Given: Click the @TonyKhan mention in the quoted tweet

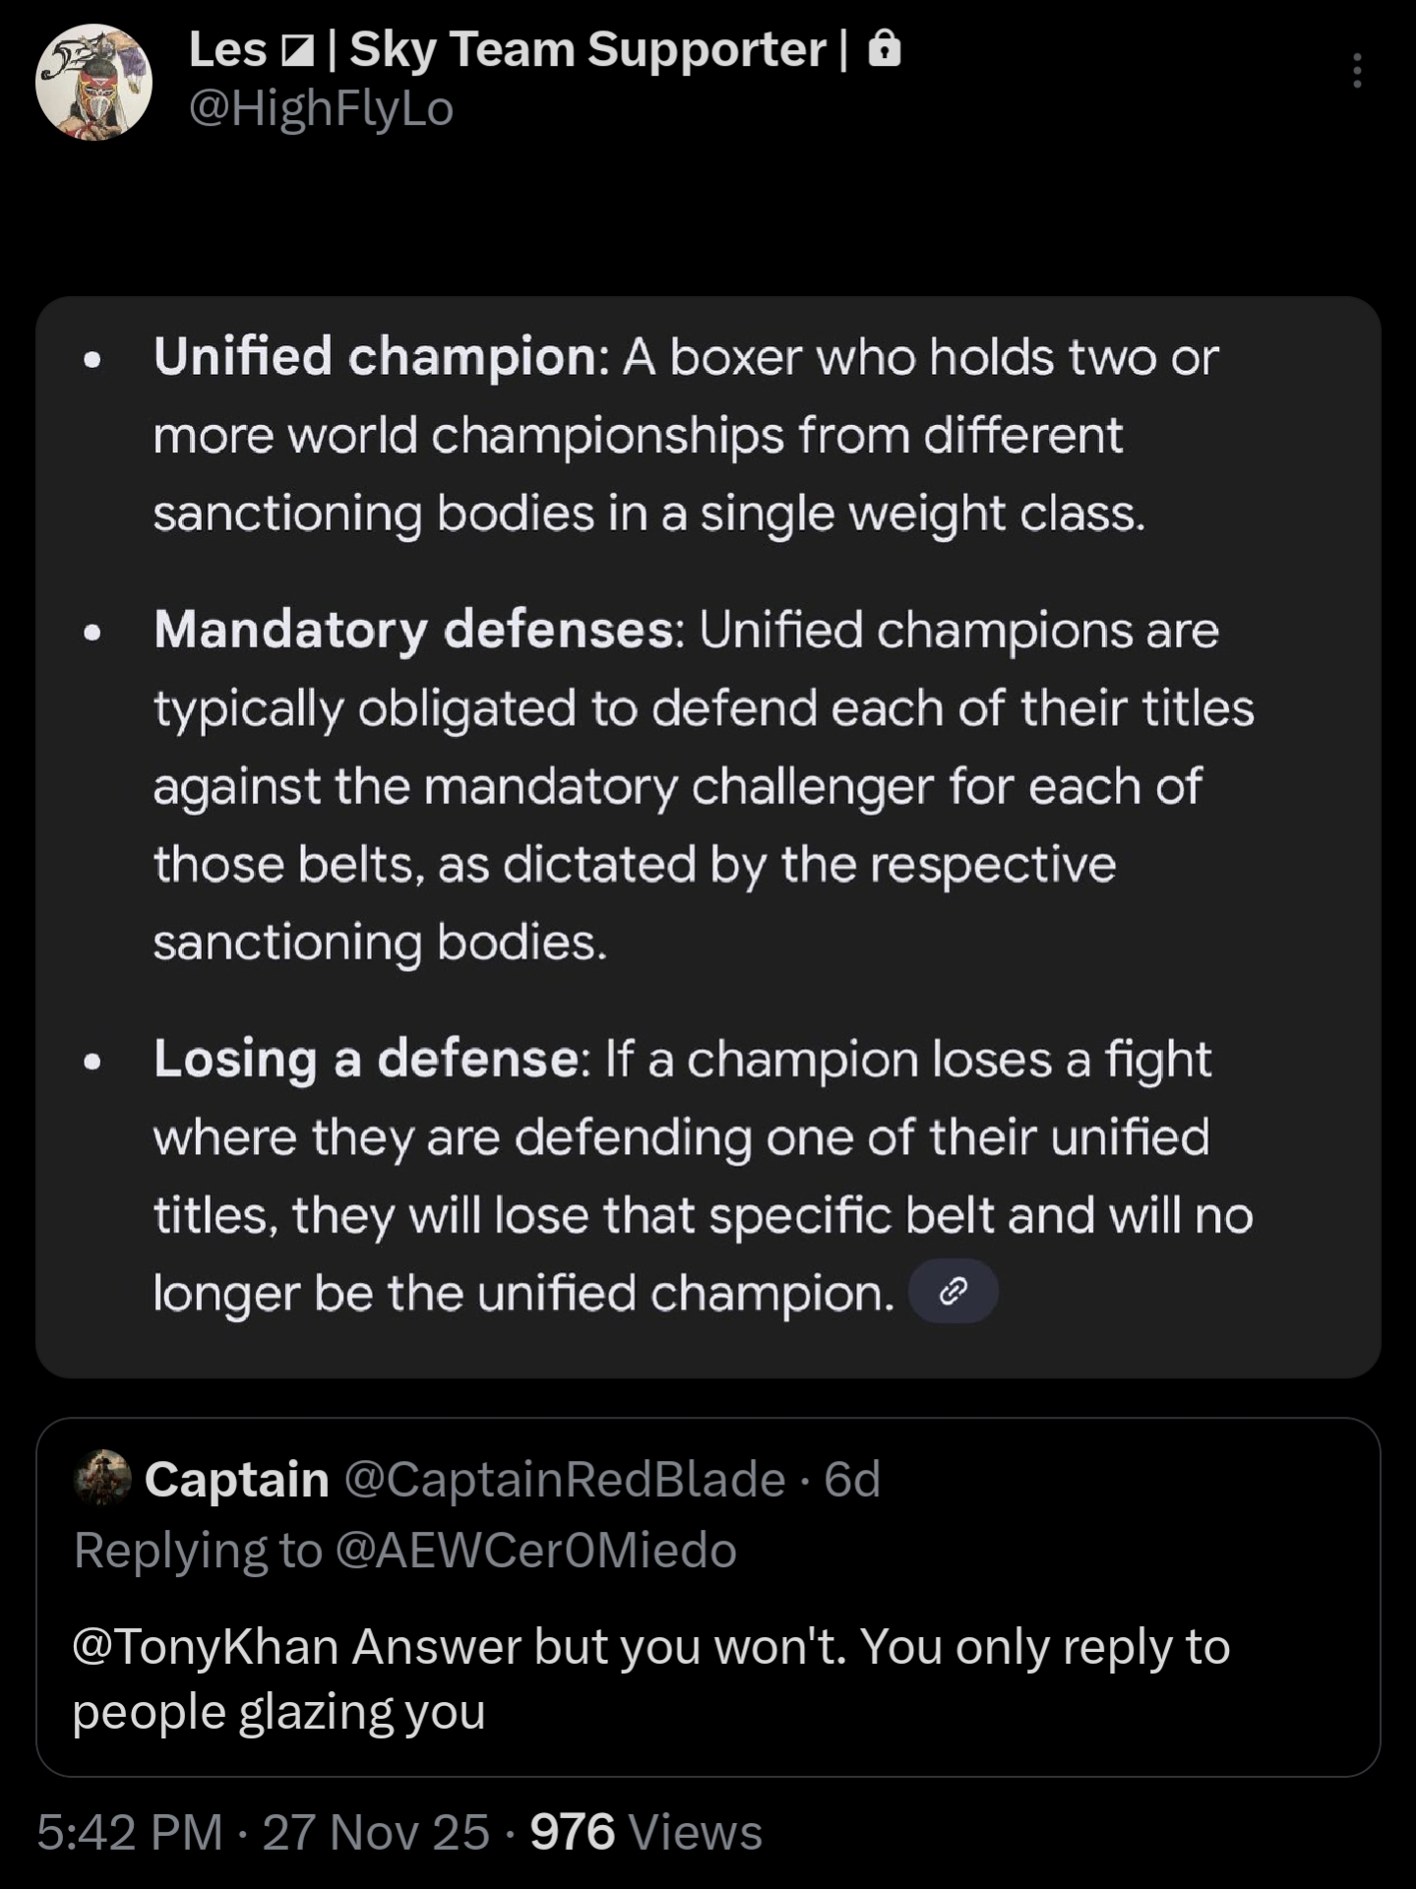Looking at the screenshot, I should click(x=206, y=1646).
